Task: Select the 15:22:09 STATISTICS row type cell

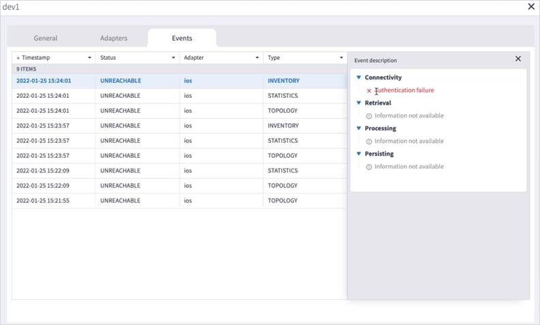Action: (283, 171)
